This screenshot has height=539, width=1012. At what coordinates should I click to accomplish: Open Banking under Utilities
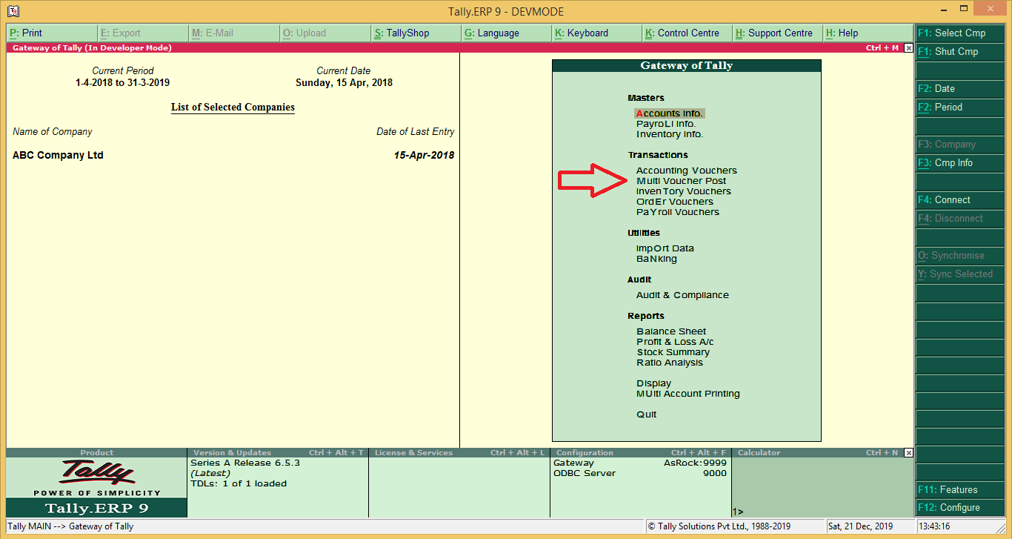[655, 258]
